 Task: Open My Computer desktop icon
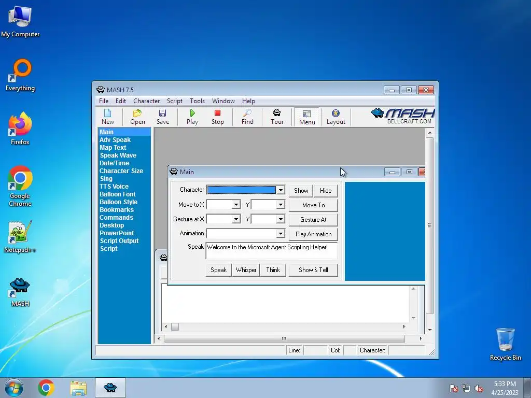click(20, 22)
